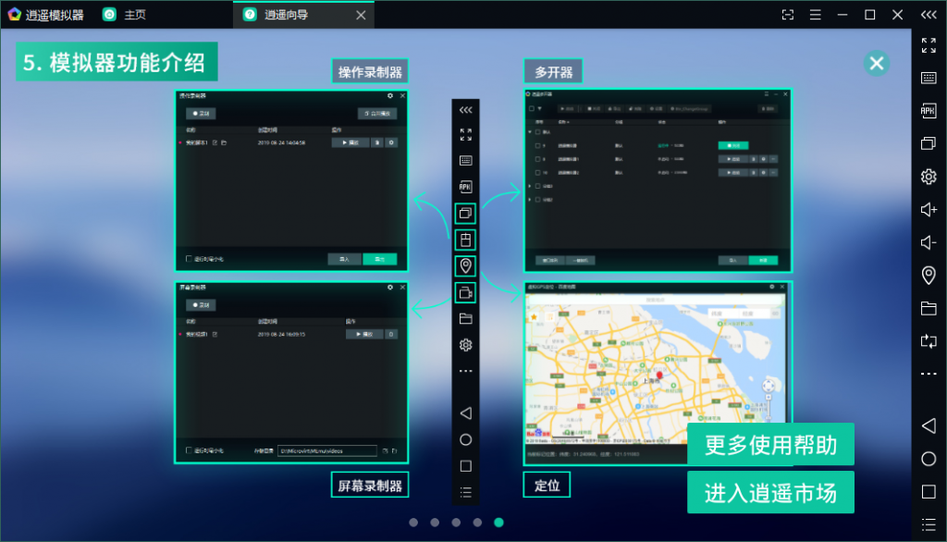This screenshot has width=947, height=542.
Task: Close the guide overlay with round X
Action: tap(877, 63)
